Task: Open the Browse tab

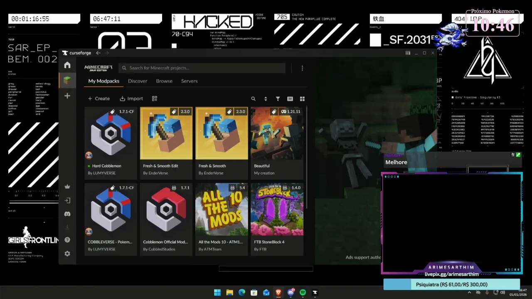Action: 164,81
